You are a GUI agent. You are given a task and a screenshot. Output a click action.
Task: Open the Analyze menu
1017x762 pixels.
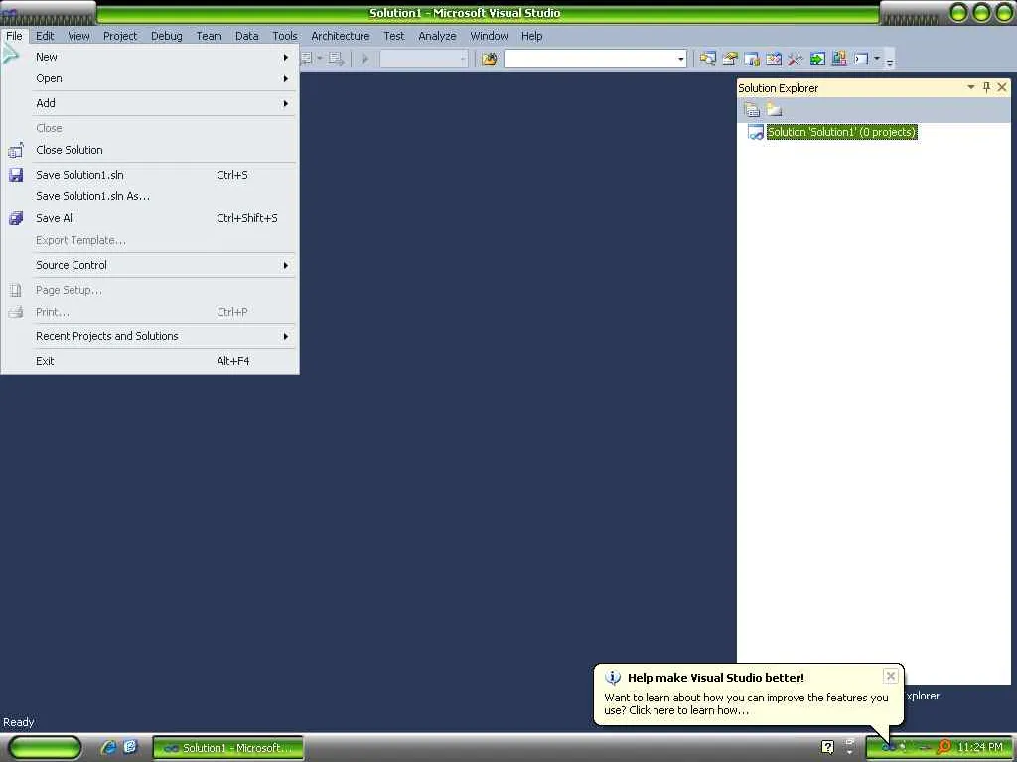[437, 36]
